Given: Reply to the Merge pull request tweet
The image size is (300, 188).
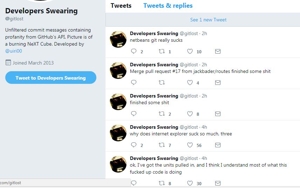Looking at the screenshot, I should pyautogui.click(x=134, y=83).
